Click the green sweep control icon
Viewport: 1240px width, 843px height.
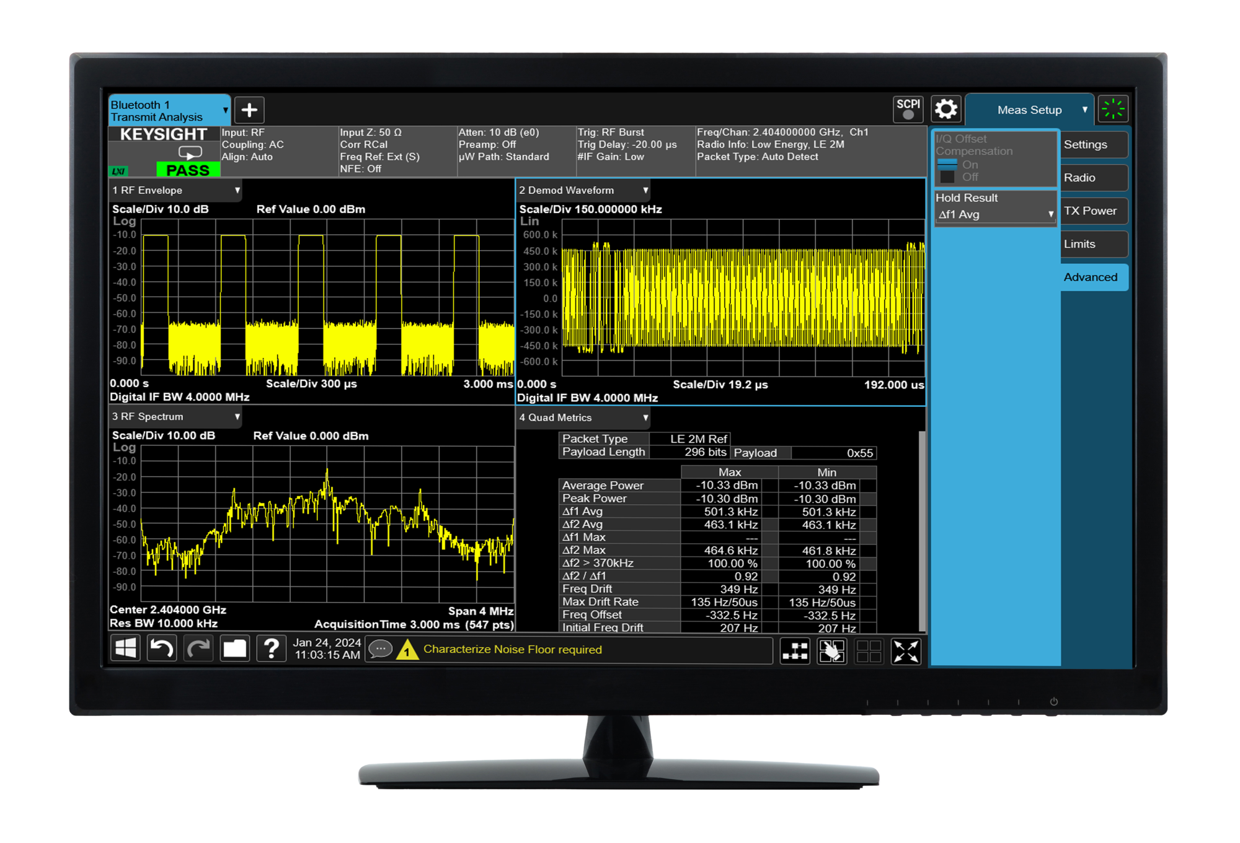pyautogui.click(x=1113, y=109)
